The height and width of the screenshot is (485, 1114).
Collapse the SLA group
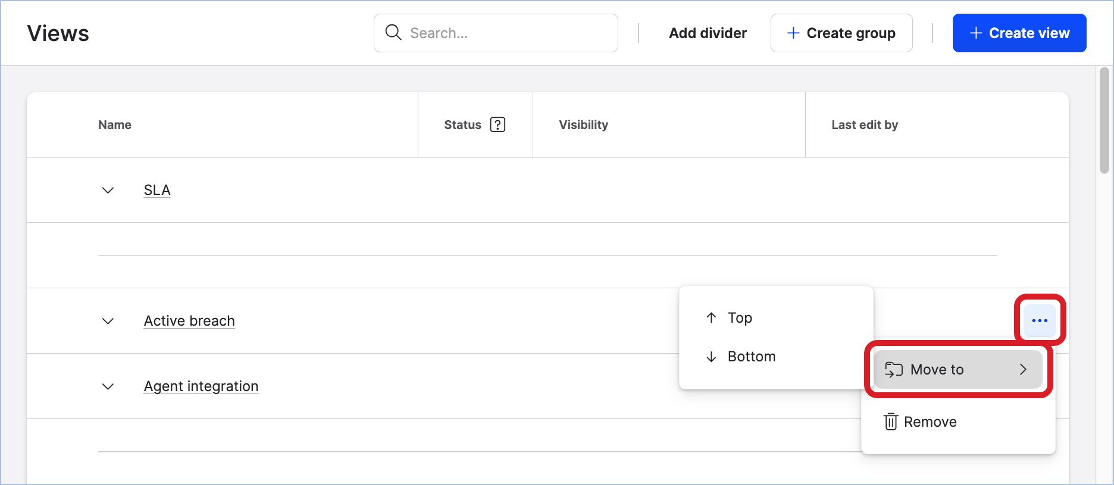tap(108, 190)
